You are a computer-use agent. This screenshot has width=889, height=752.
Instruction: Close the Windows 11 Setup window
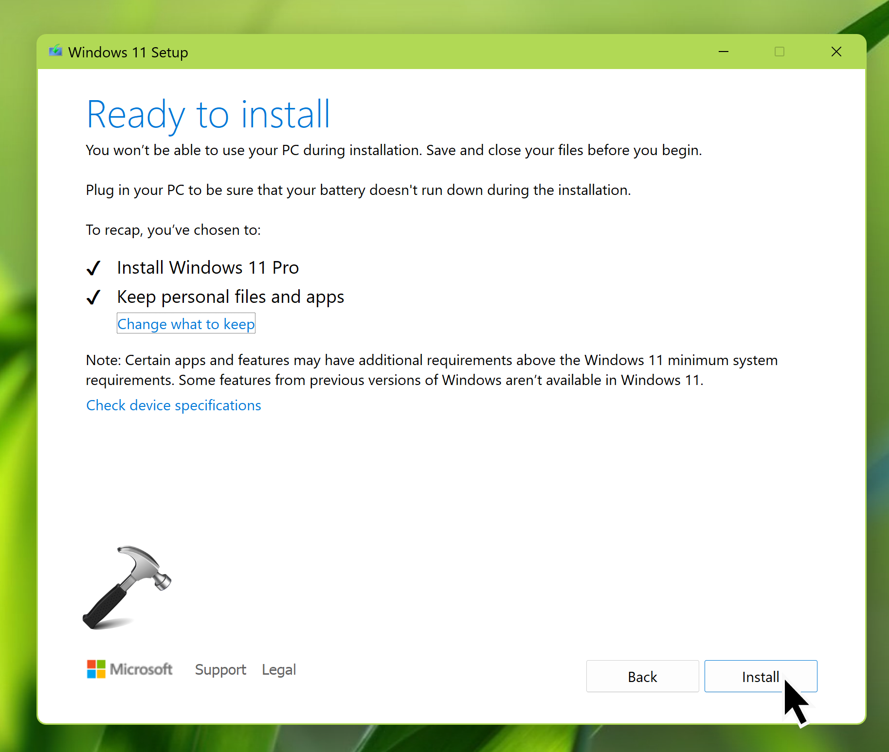[x=836, y=52]
